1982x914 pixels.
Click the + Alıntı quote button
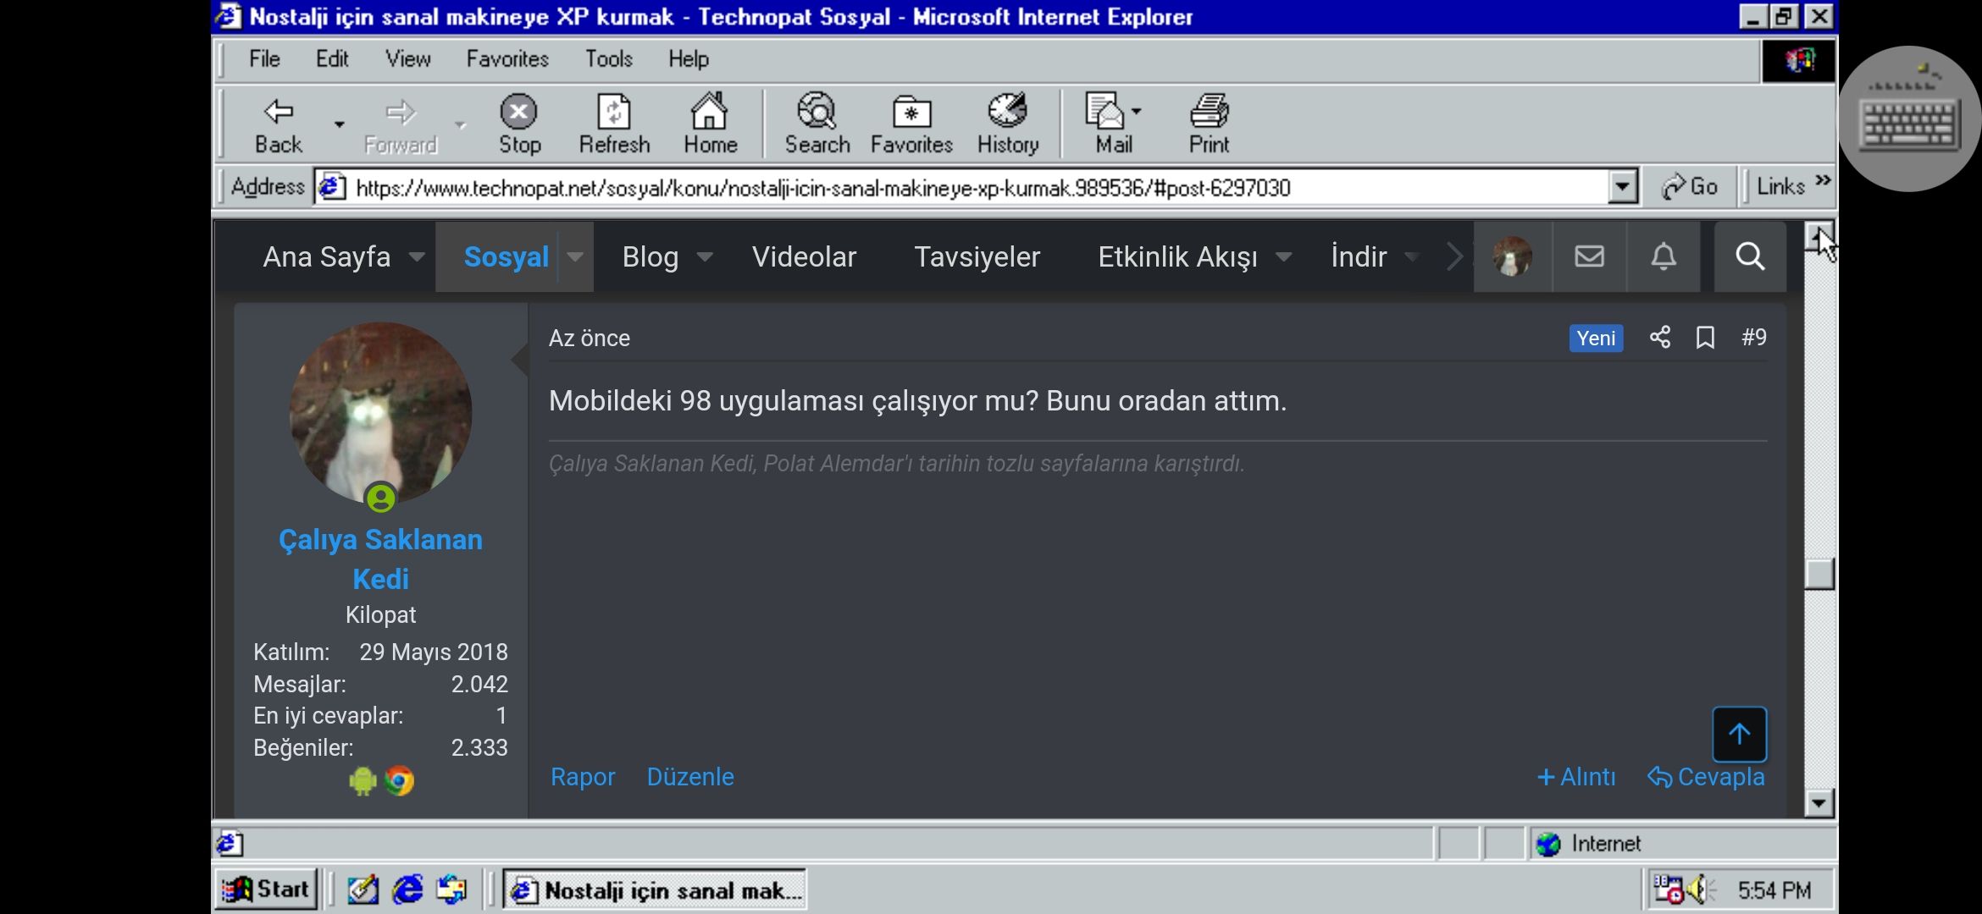coord(1576,777)
